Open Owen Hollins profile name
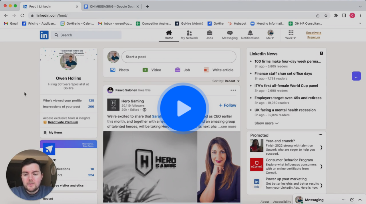Image resolution: width=366 pixels, height=204 pixels. 68,78
